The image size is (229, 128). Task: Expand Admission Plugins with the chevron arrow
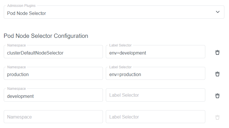click(x=218, y=12)
